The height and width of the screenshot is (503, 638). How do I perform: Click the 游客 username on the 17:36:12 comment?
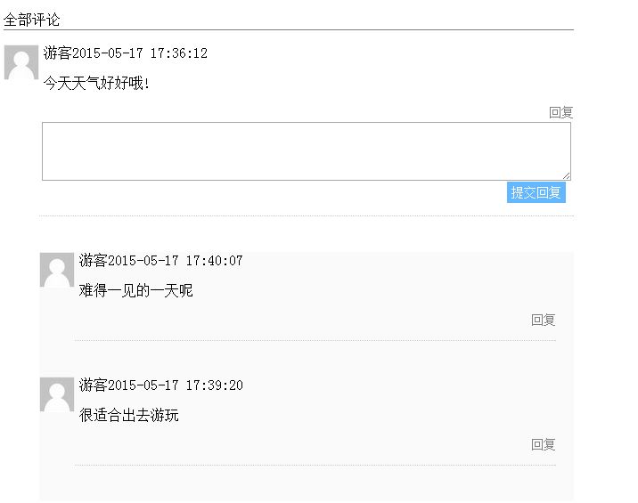58,53
